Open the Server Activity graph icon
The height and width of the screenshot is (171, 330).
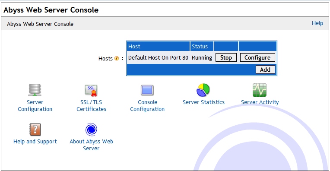tap(260, 90)
